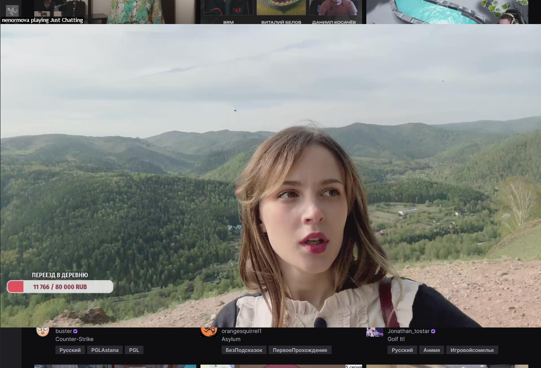Click the nenormova channel avatar in the sidebar

(12, 10)
